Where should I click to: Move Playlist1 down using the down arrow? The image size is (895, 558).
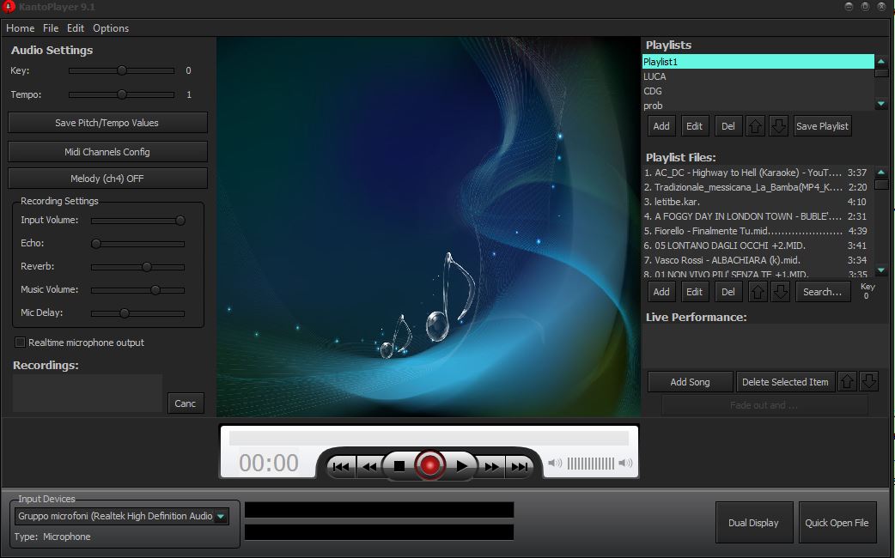778,125
